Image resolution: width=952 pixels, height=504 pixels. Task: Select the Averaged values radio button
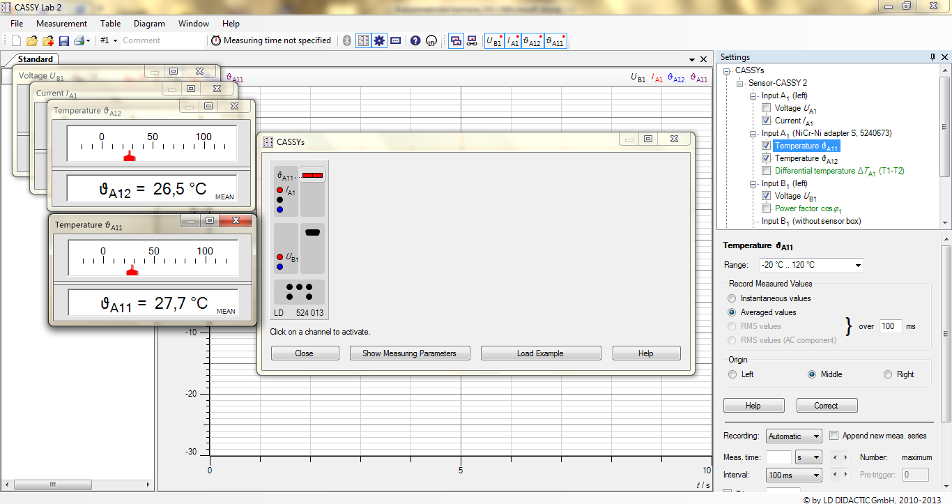click(x=732, y=312)
